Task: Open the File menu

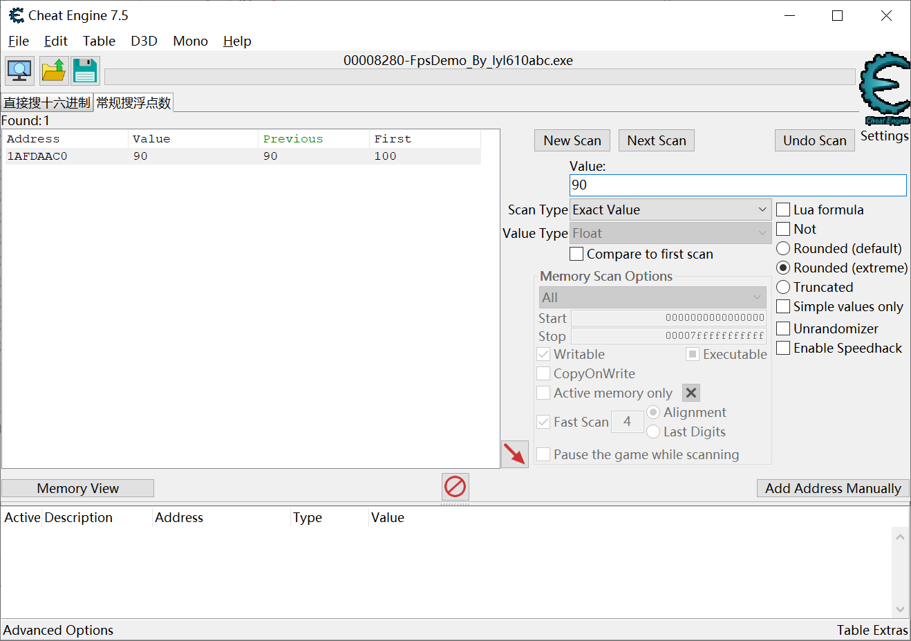Action: pos(19,41)
